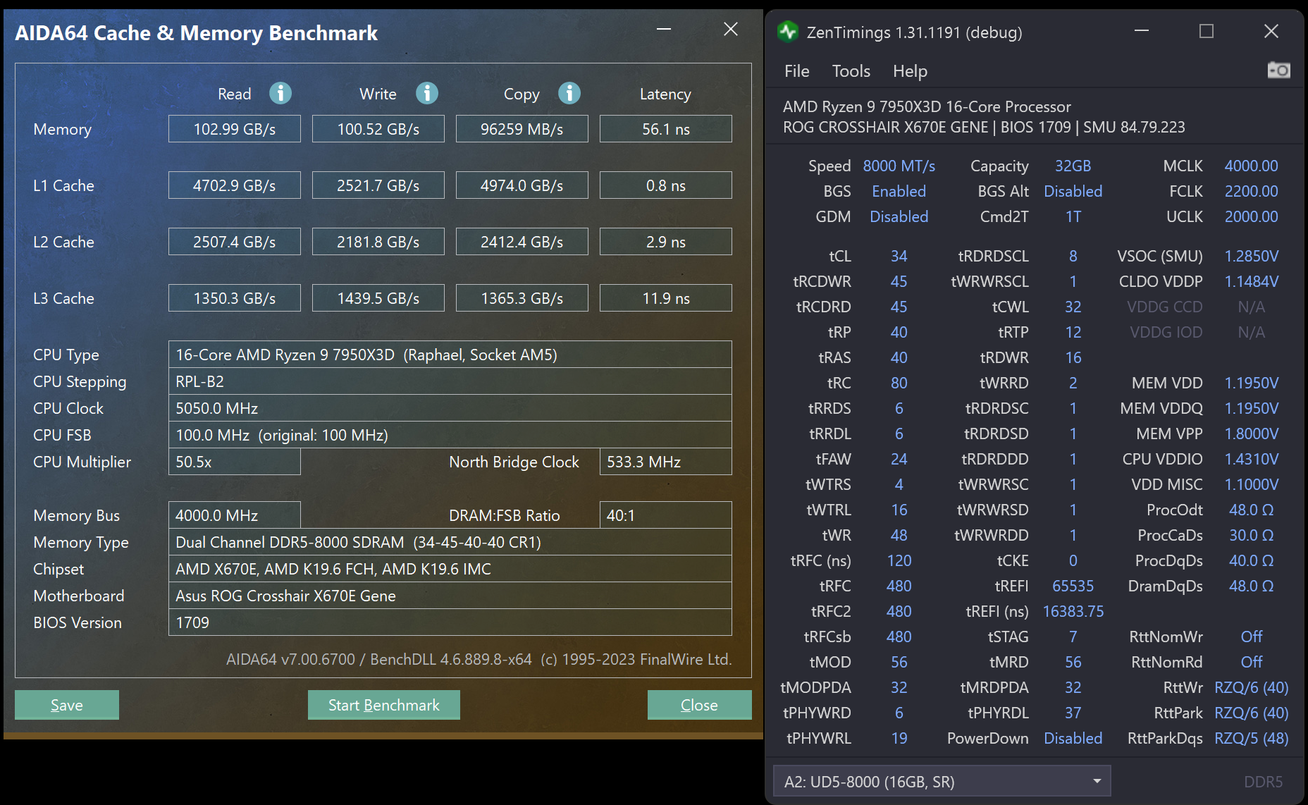The height and width of the screenshot is (805, 1308).
Task: Click RttParkDqs value RZQ/5 (48)
Action: click(x=1251, y=738)
